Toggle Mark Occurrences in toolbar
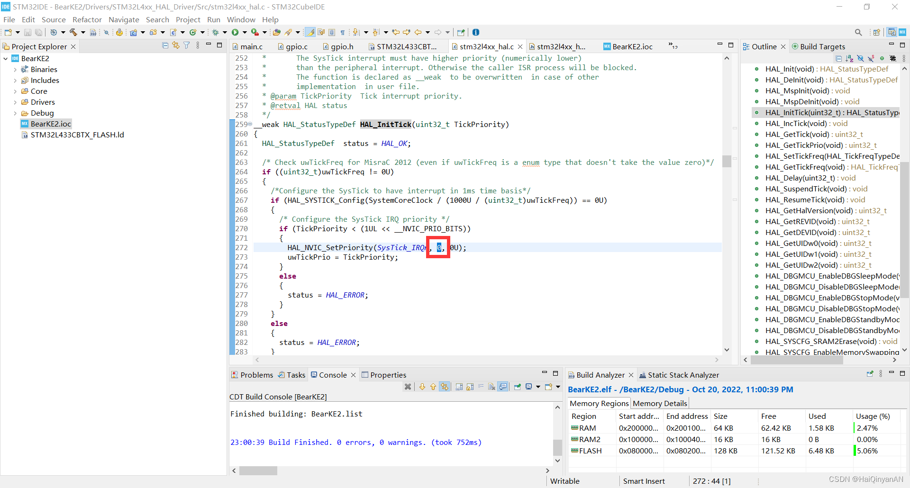910x488 pixels. point(310,32)
